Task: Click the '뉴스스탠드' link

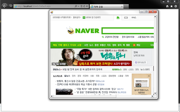Action: (x=145, y=70)
